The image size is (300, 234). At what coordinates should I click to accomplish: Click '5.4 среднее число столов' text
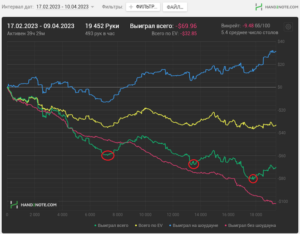[250, 33]
